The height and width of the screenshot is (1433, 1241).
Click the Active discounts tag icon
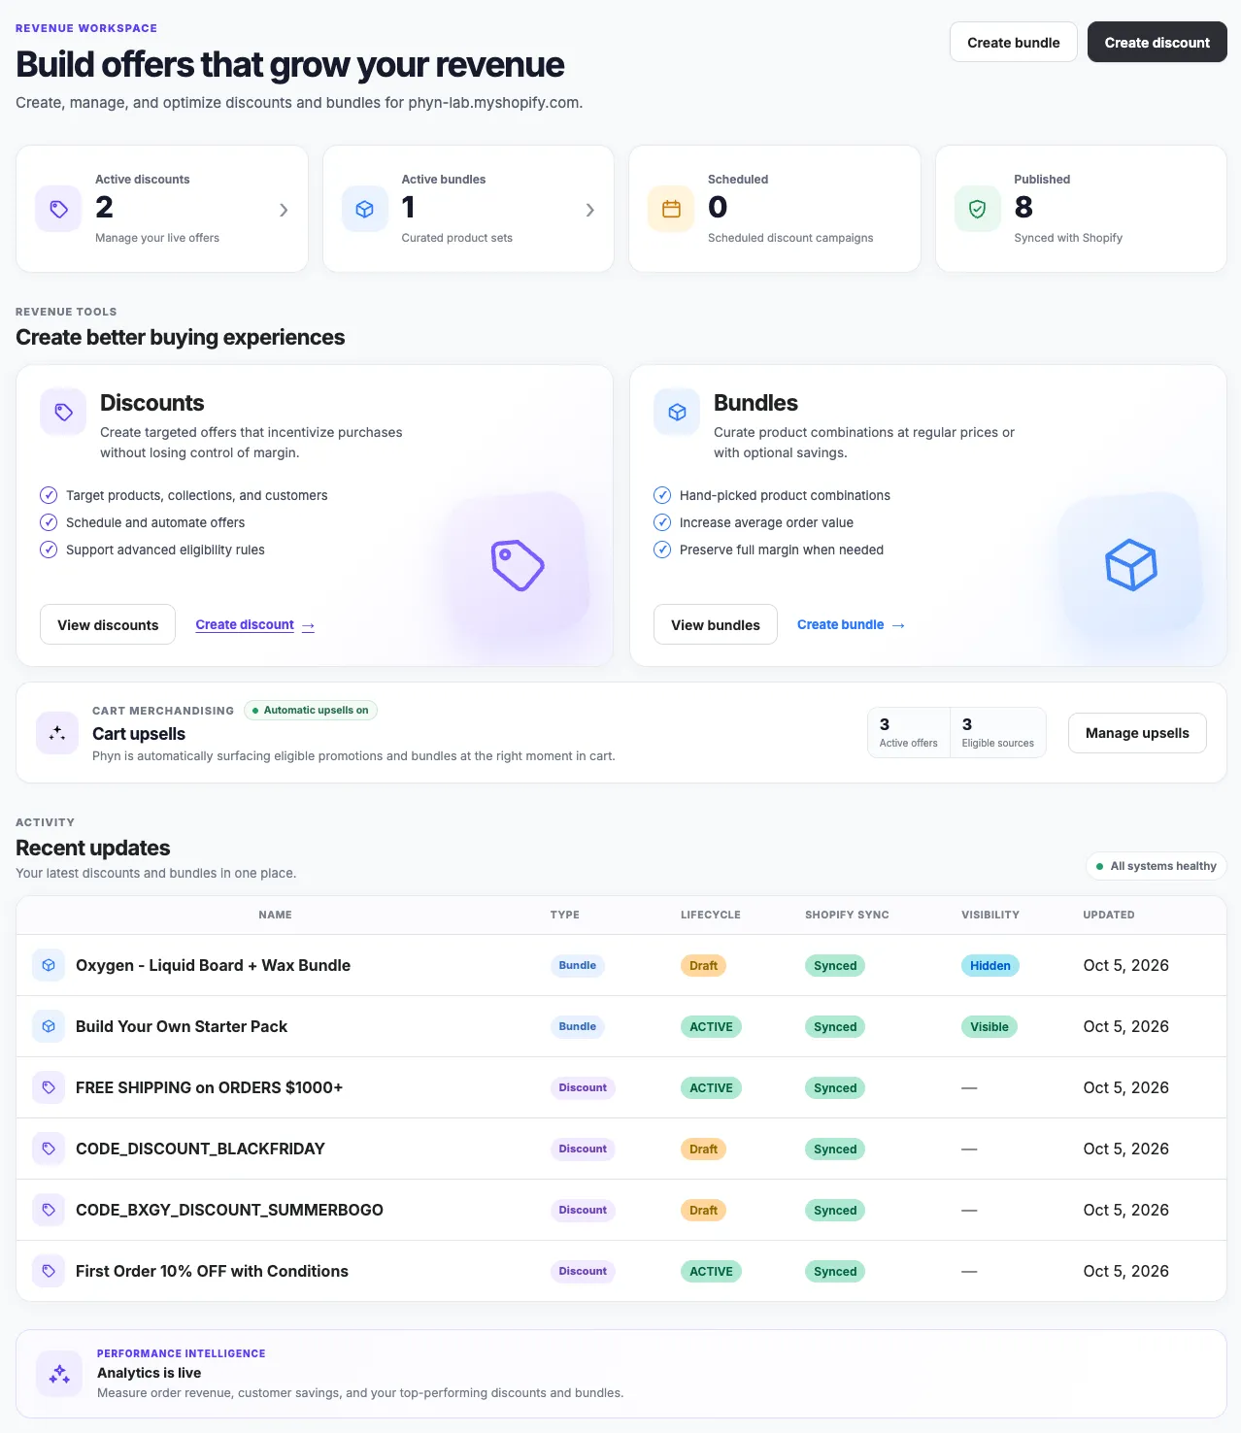(x=58, y=209)
